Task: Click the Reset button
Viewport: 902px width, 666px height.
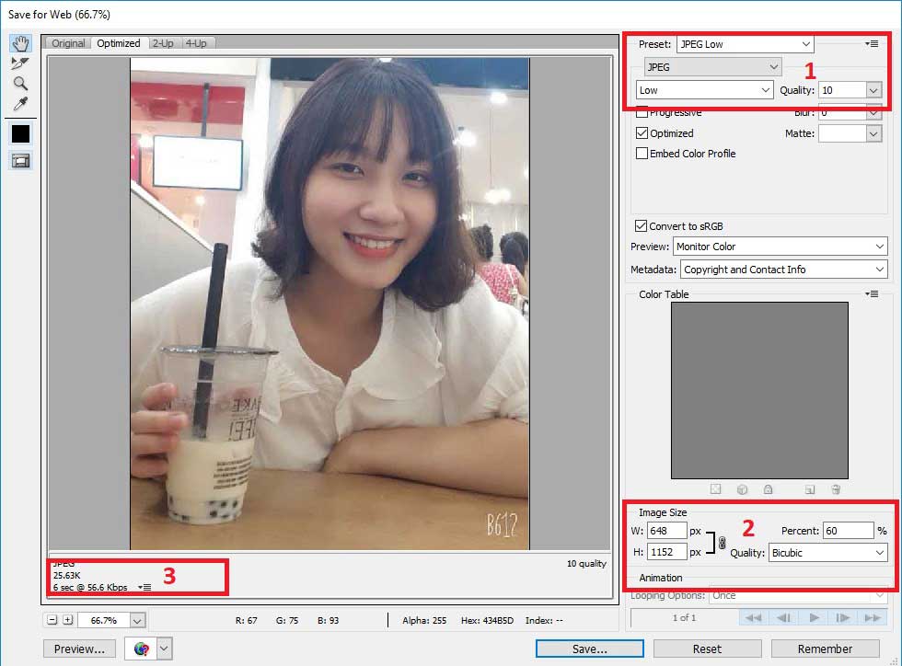Action: pyautogui.click(x=707, y=649)
